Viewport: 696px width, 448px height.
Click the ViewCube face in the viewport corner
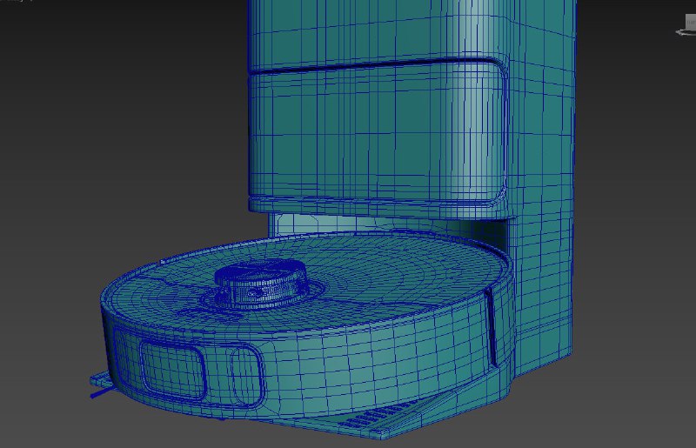691,21
